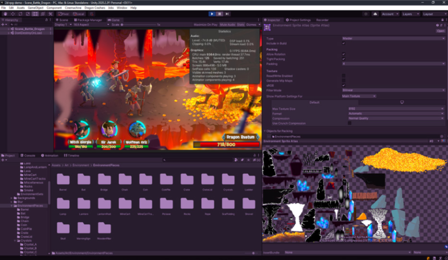This screenshot has height=260, width=448.
Task: Select the Move tool in the toolbar
Action: 13,14
